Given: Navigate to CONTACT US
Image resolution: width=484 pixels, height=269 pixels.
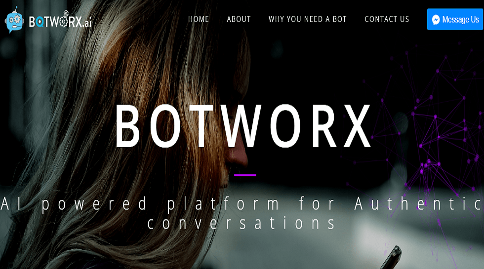Looking at the screenshot, I should [x=387, y=19].
